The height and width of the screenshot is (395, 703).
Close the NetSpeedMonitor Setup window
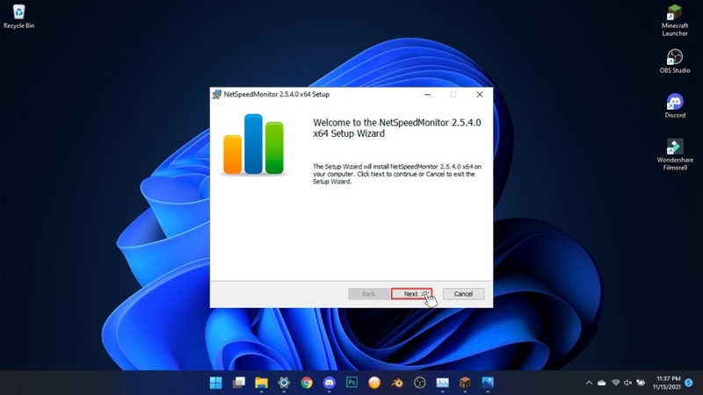(x=479, y=95)
